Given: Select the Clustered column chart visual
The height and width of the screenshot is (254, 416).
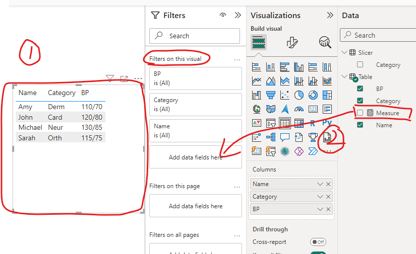Looking at the screenshot, I should point(299,67).
